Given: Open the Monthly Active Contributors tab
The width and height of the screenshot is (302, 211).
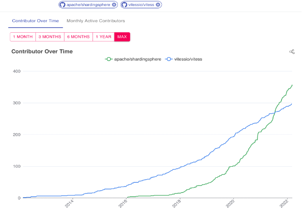Looking at the screenshot, I should [96, 21].
